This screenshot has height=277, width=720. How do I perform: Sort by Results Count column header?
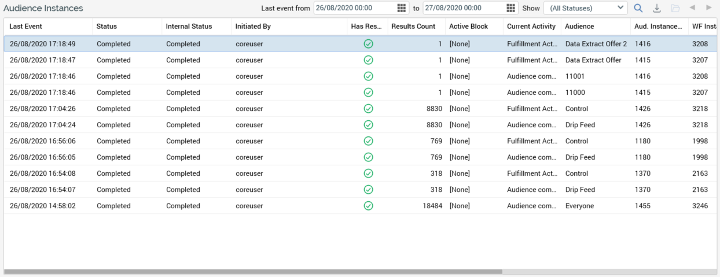[x=413, y=27]
